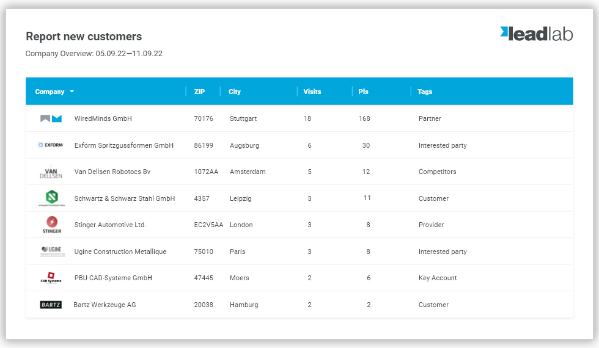The height and width of the screenshot is (348, 599).
Task: Click the city London
Action: (x=241, y=225)
